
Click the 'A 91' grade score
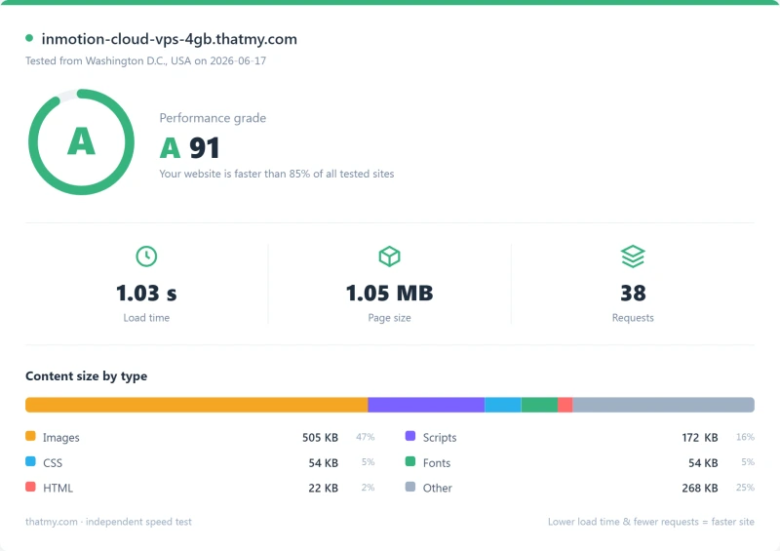click(x=189, y=148)
